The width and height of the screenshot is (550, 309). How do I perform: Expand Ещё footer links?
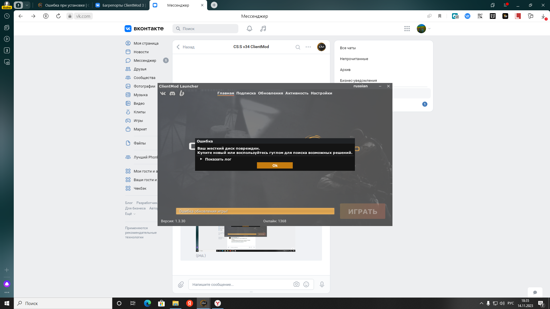click(x=130, y=214)
